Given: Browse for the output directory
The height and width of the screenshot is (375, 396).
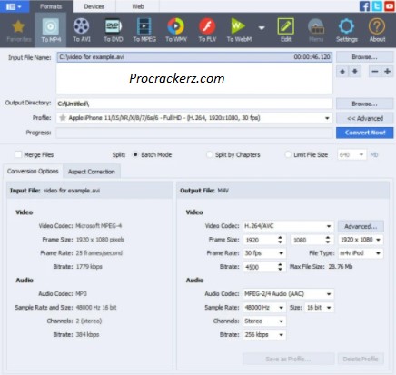Looking at the screenshot, I should (364, 104).
